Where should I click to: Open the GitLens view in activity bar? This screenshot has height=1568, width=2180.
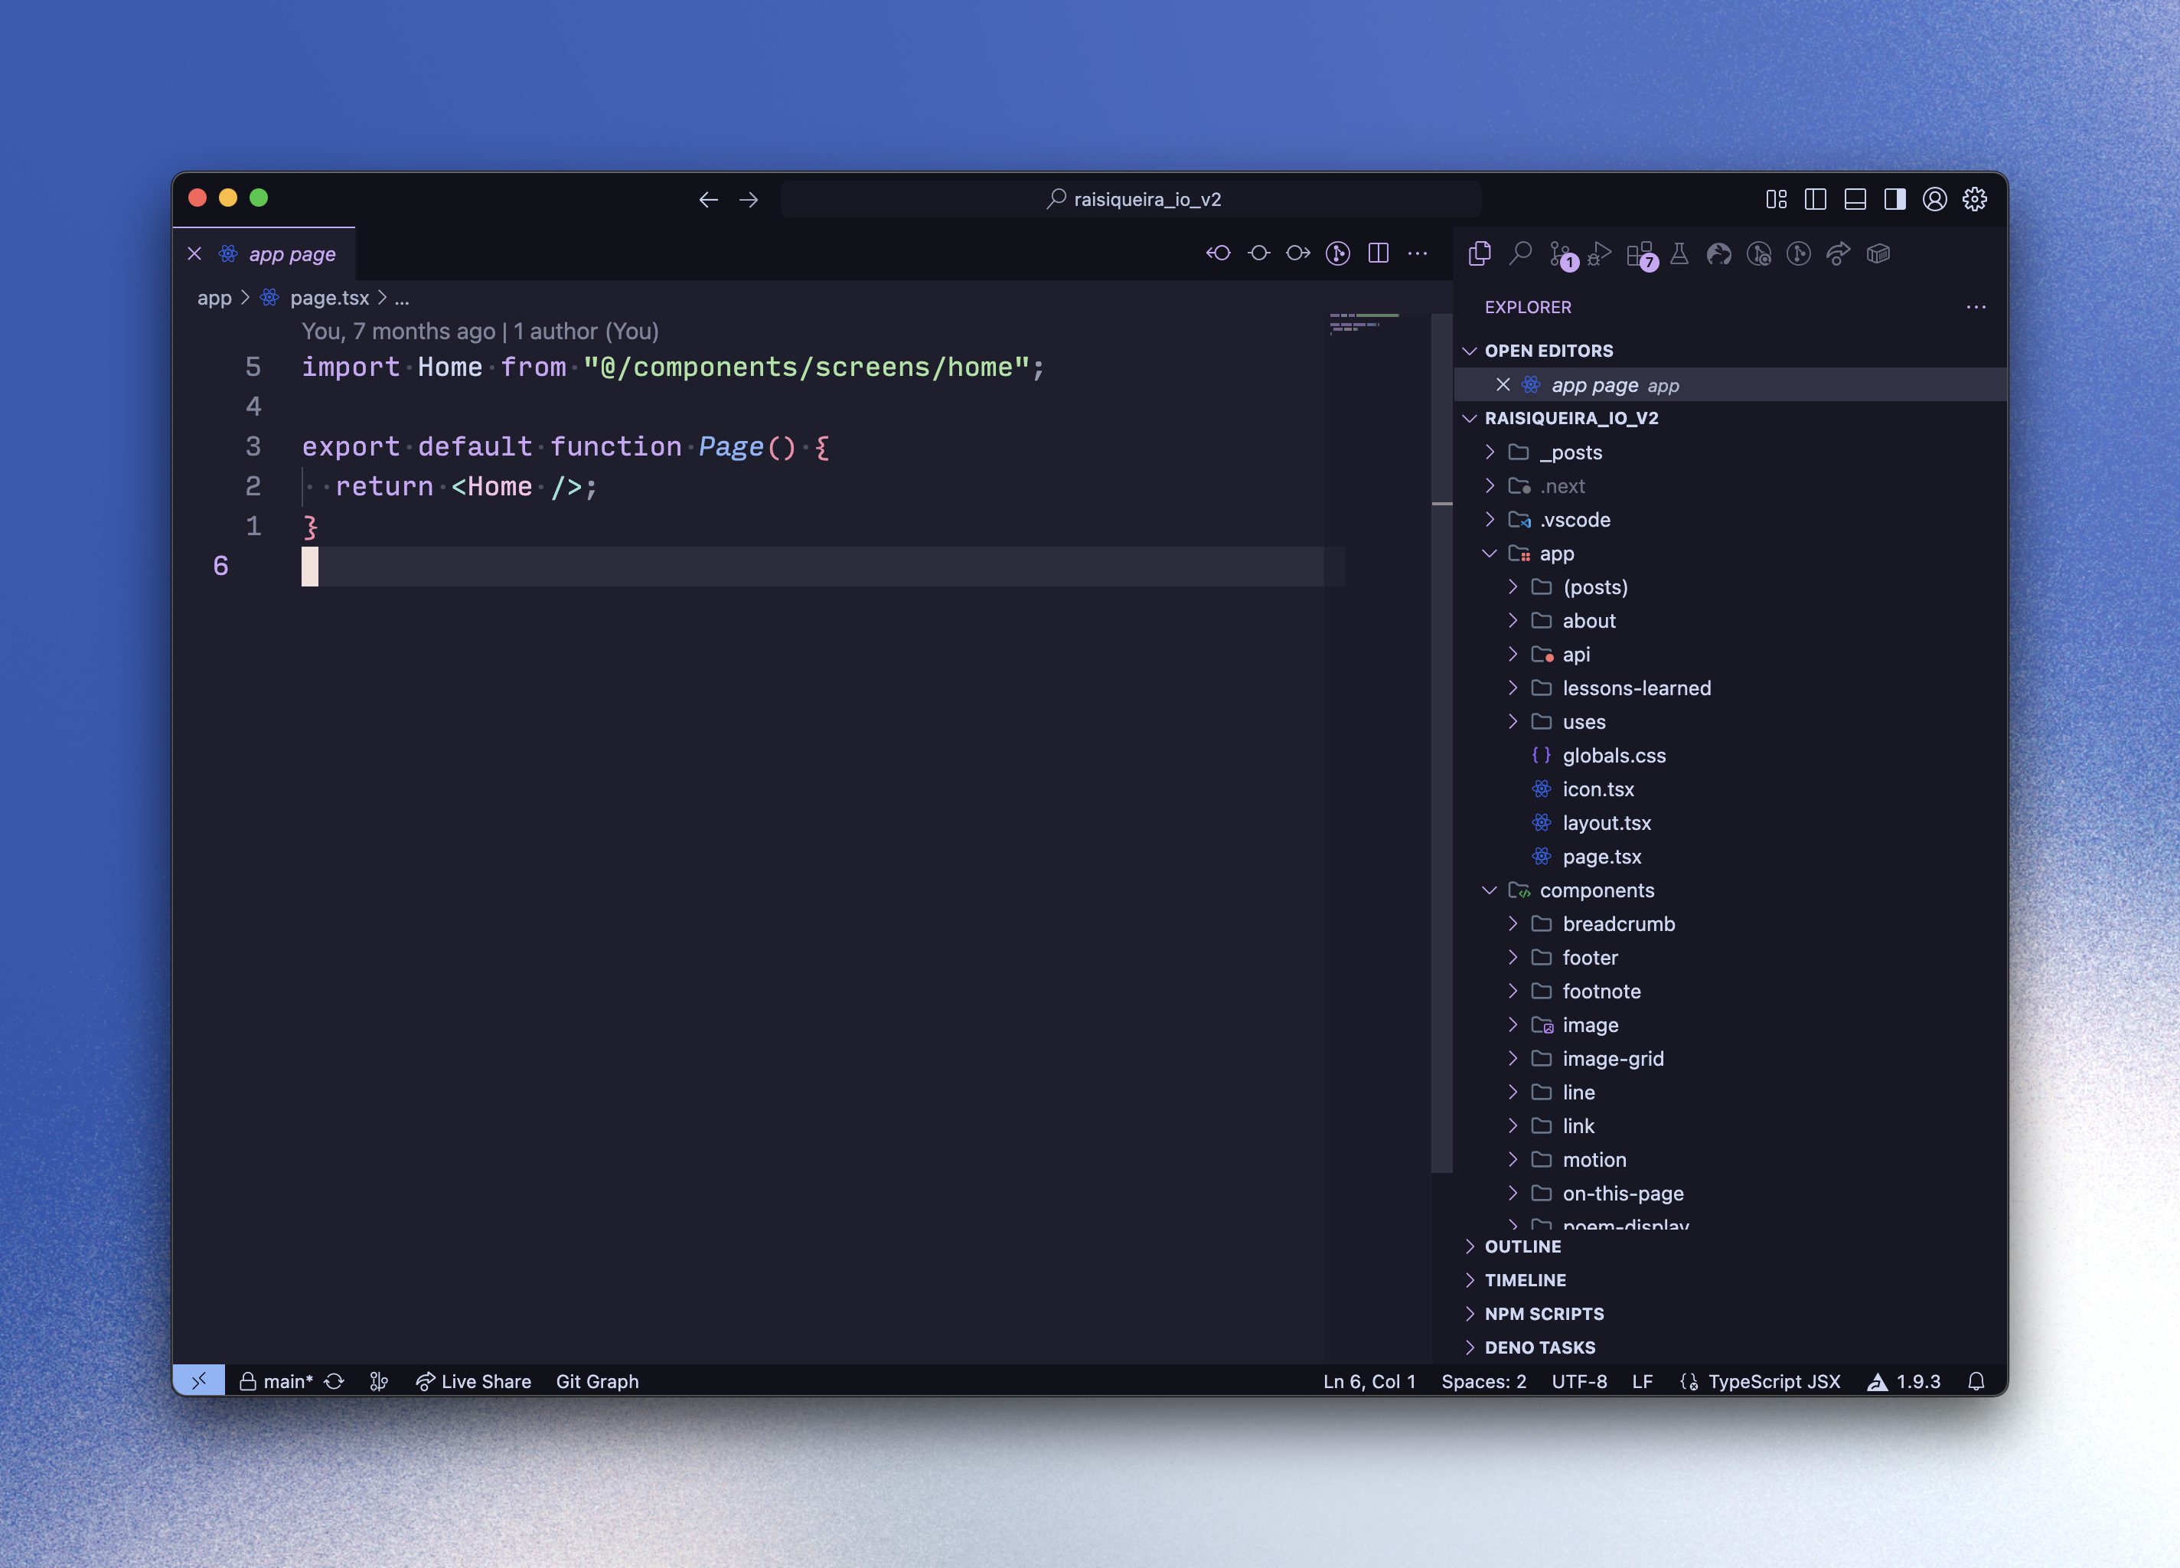[1798, 253]
